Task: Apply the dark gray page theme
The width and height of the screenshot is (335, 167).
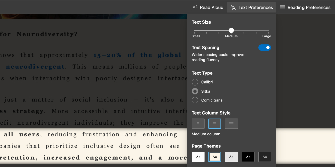Action: tap(265, 157)
